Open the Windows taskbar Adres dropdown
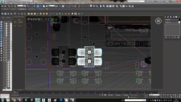This screenshot has width=181, height=102. pyautogui.click(x=143, y=100)
